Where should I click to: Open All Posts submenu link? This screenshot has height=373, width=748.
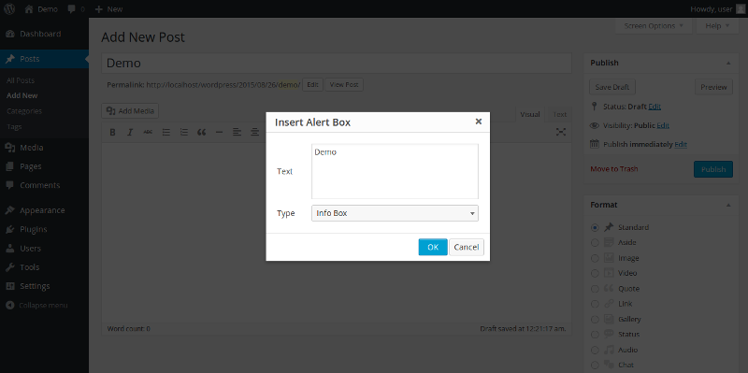21,80
